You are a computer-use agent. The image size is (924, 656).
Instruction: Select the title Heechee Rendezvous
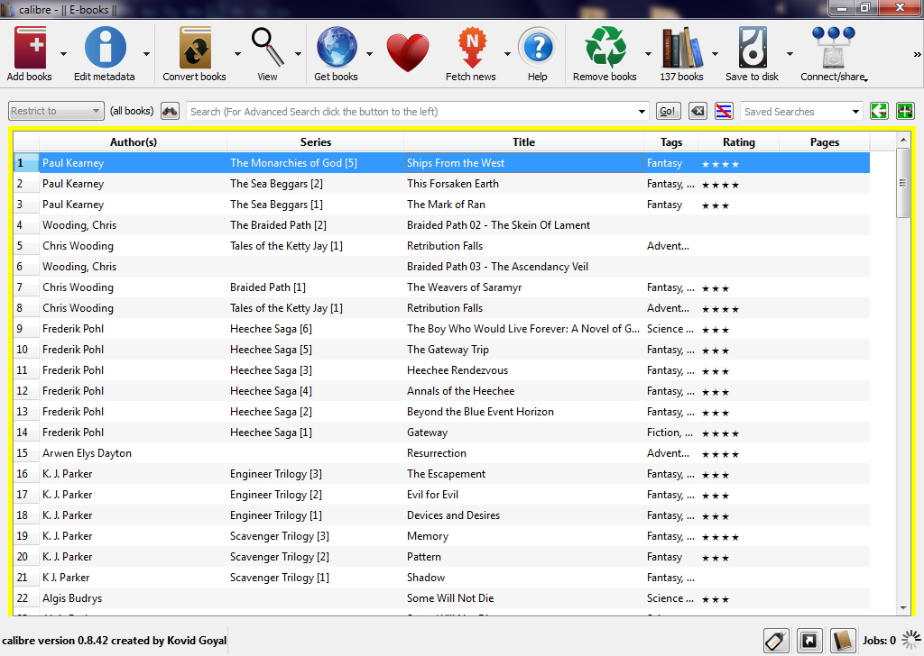pyautogui.click(x=457, y=370)
